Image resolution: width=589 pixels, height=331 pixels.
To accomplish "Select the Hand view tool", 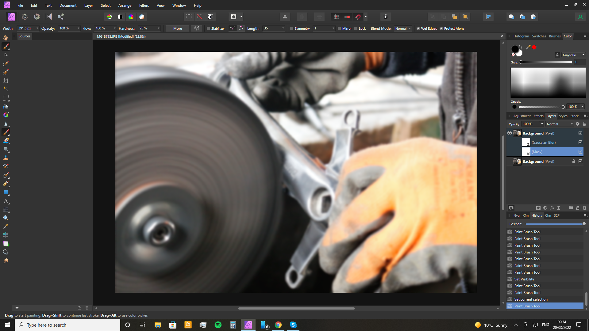I will [x=6, y=38].
